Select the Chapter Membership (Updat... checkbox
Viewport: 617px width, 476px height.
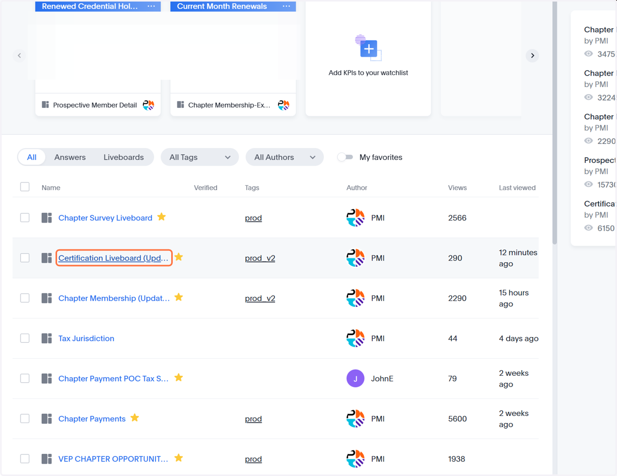pyautogui.click(x=25, y=298)
